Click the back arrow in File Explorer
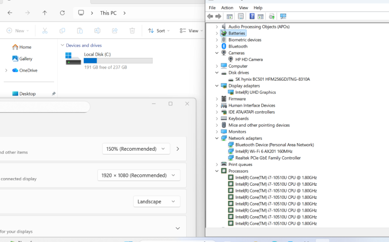This screenshot has height=242, width=389. point(10,13)
